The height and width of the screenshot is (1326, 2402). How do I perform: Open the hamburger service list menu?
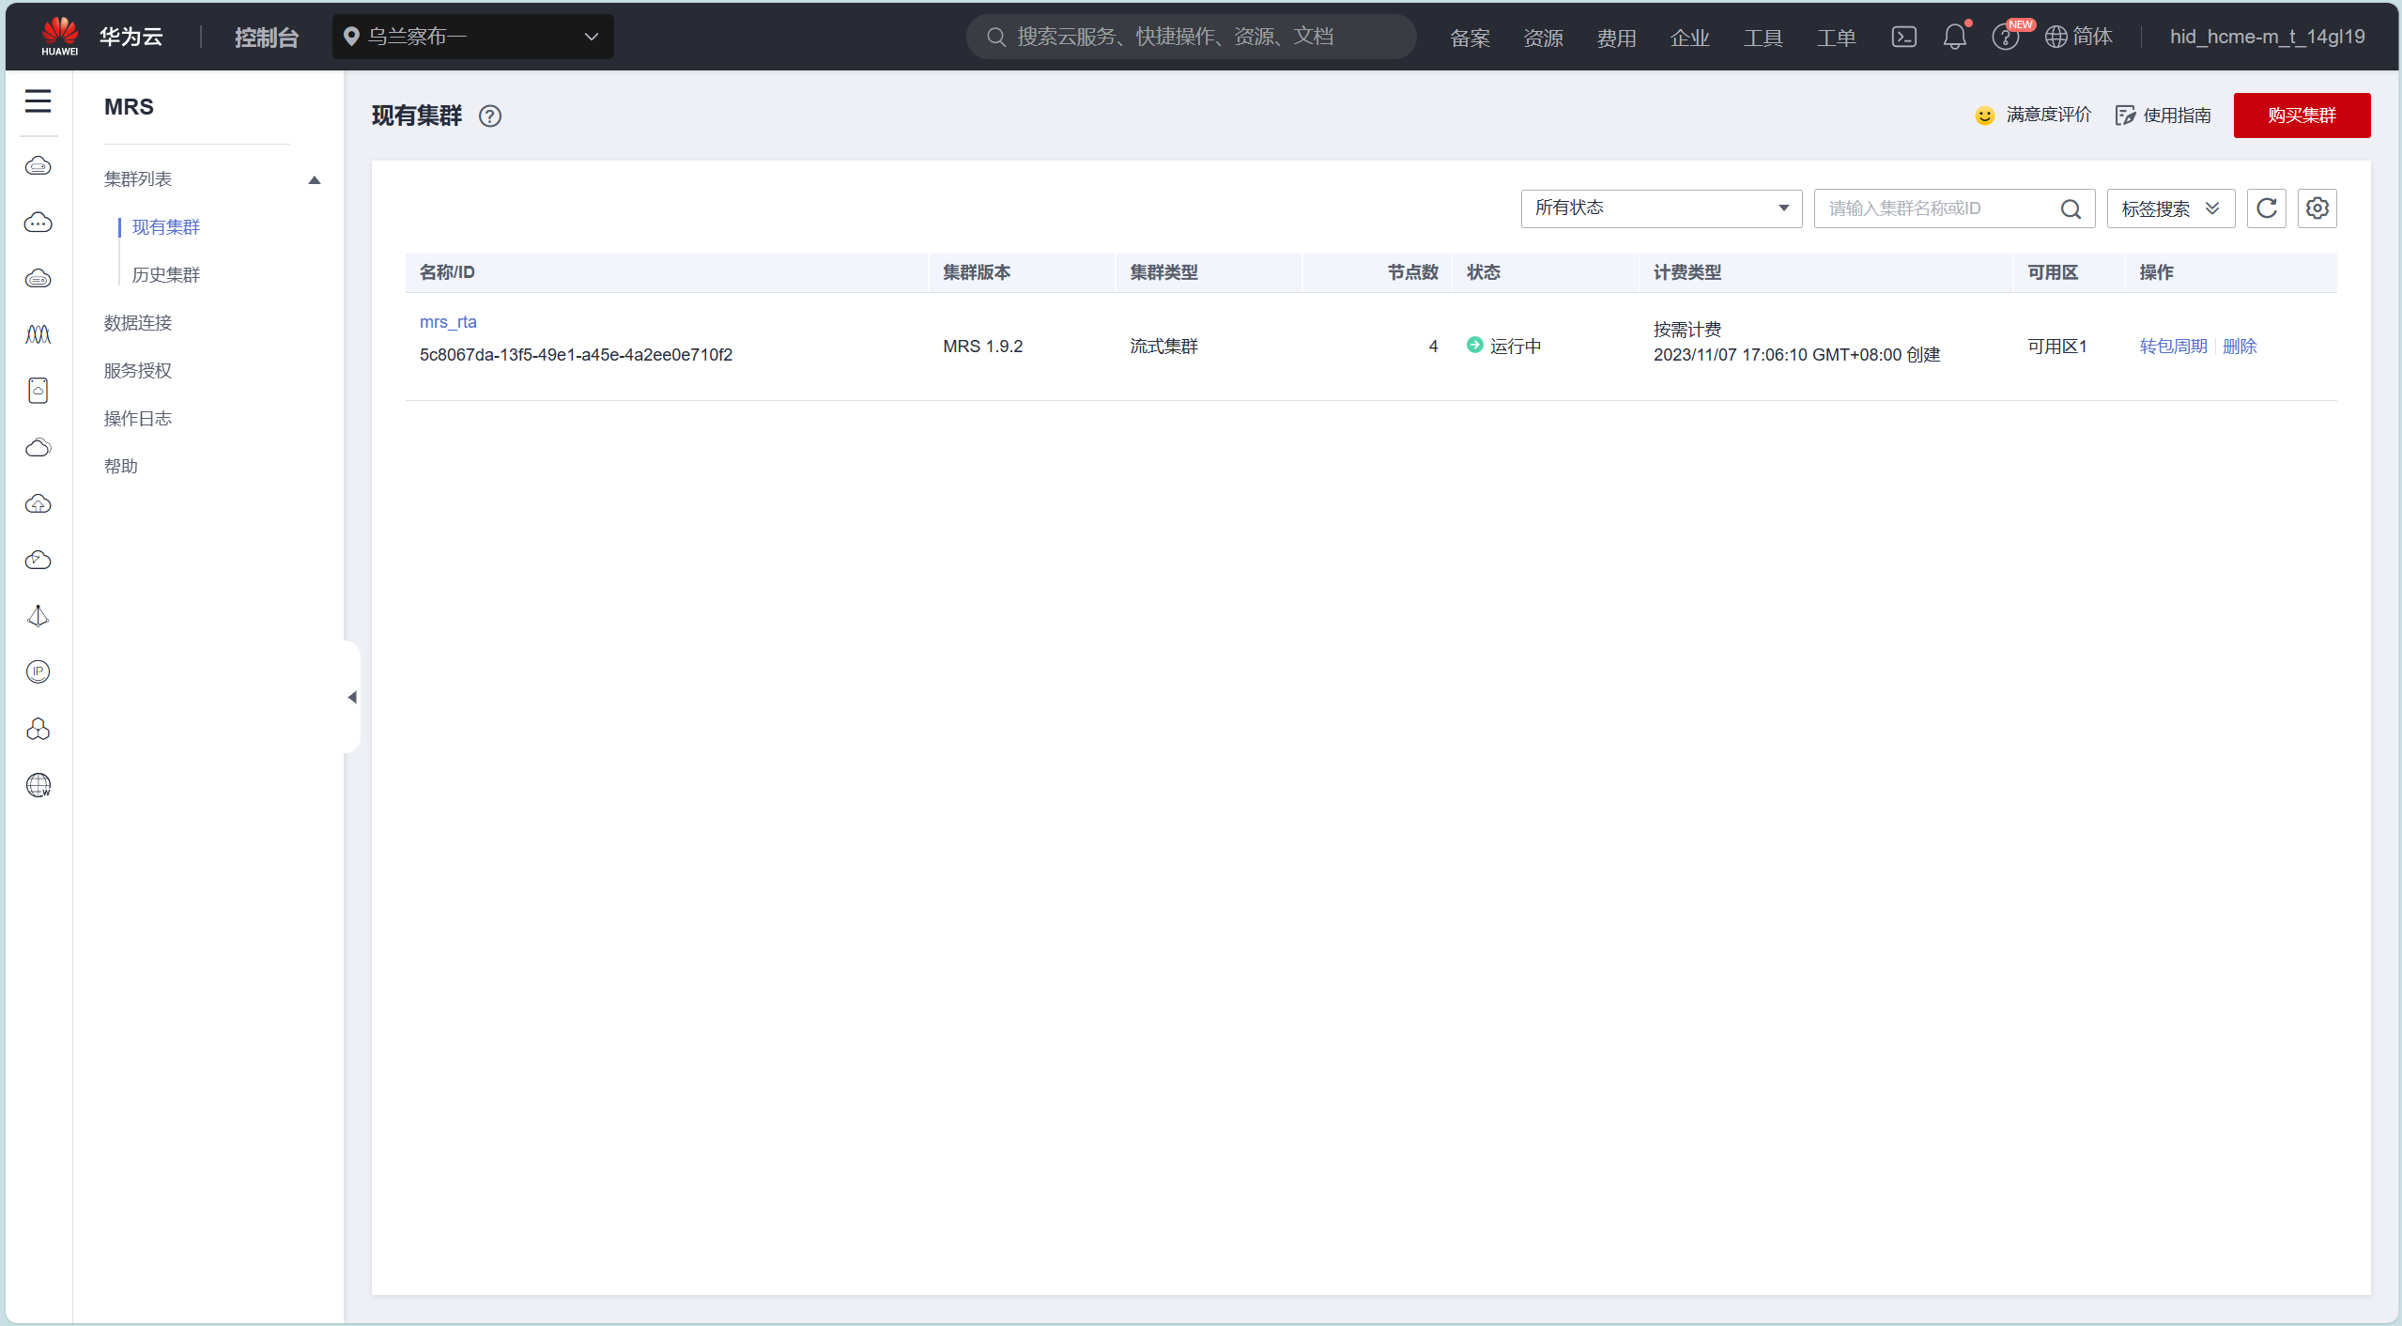point(38,100)
